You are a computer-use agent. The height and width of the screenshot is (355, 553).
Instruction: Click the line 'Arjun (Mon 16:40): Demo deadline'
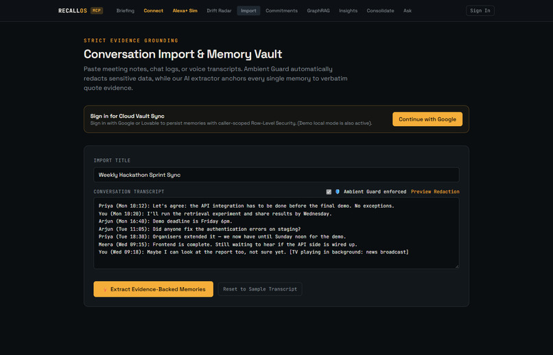165,221
